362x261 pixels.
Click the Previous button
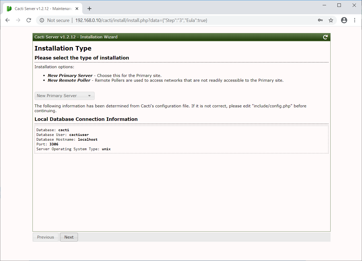click(x=45, y=237)
